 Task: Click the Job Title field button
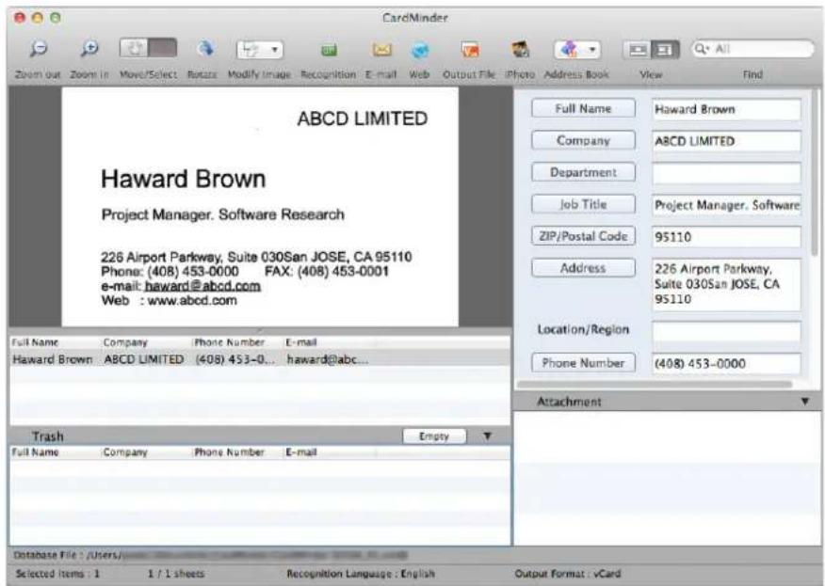click(x=583, y=204)
